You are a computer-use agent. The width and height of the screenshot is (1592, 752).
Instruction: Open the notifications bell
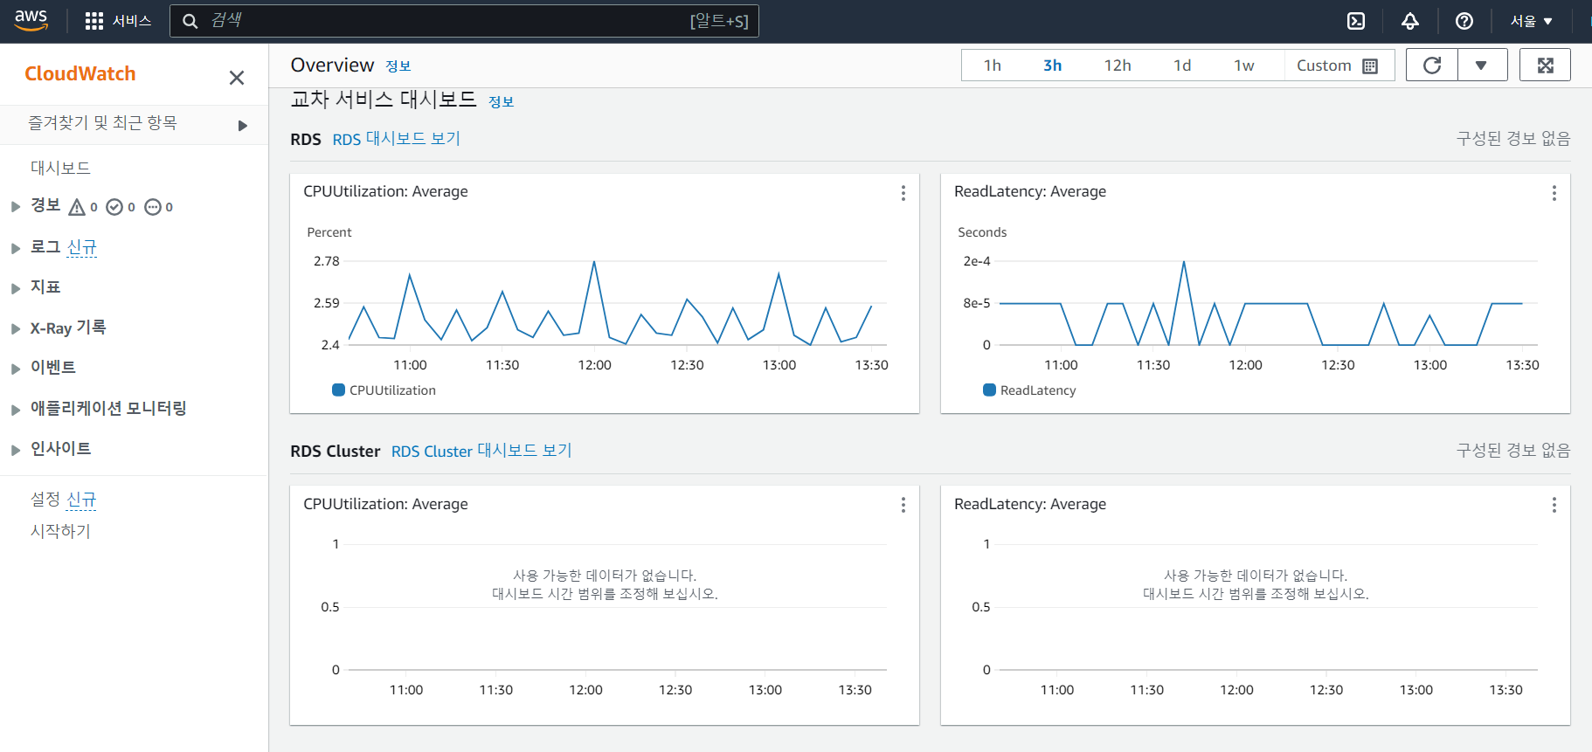[1410, 21]
